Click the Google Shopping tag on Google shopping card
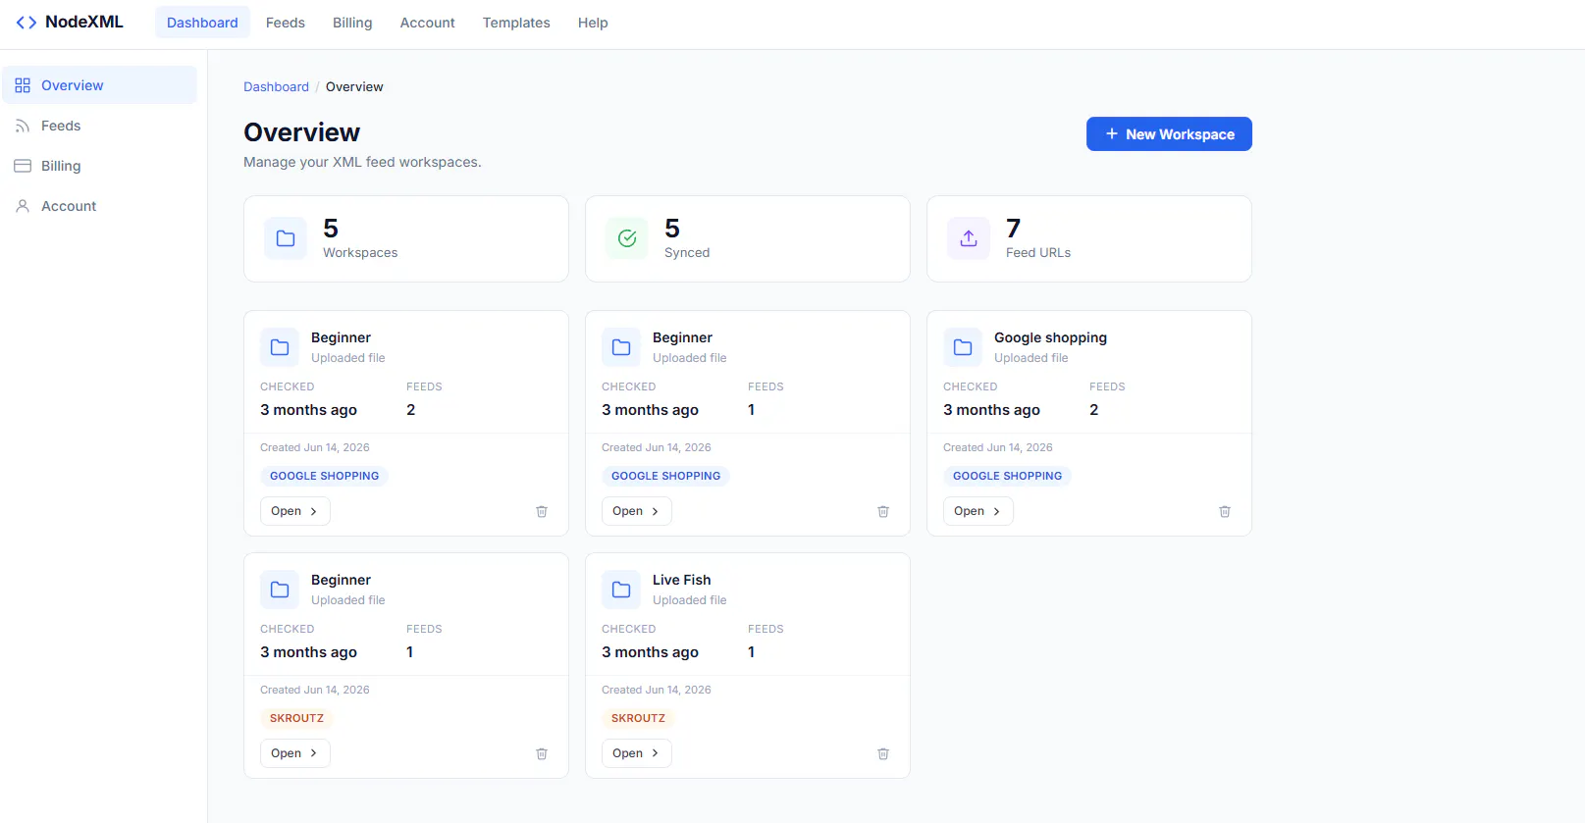 pyautogui.click(x=1007, y=476)
